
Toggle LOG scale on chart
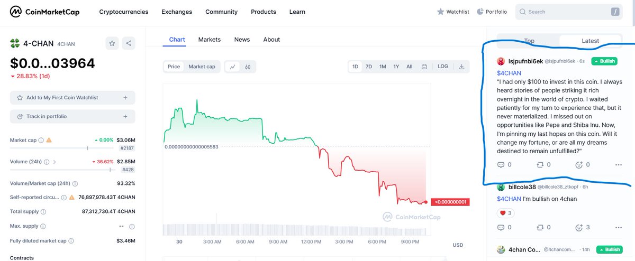pos(443,67)
